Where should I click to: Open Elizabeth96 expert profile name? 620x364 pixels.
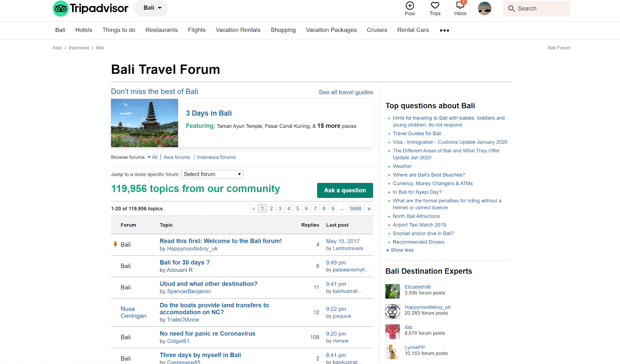(418, 287)
